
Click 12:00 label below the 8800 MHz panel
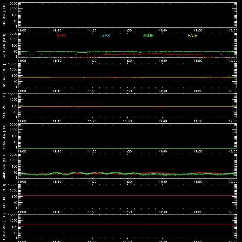pyautogui.click(x=233, y=212)
